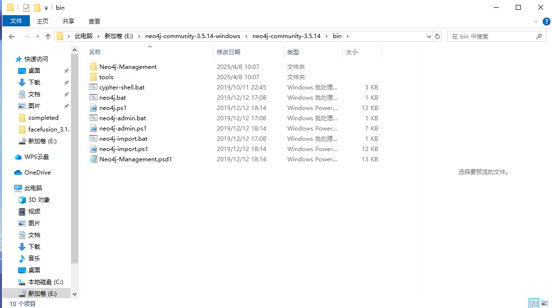Image resolution: width=552 pixels, height=308 pixels.
Task: Click the navigation pane scroll down arrow
Action: (x=74, y=294)
